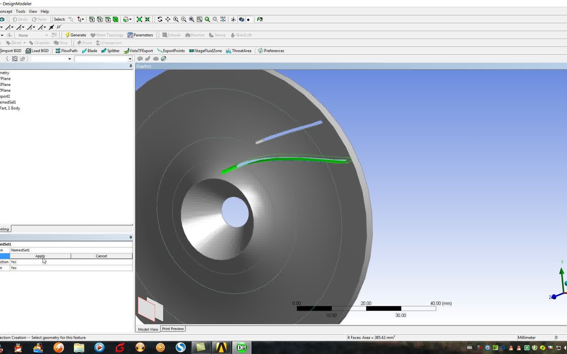Cancel the named selection creation

pyautogui.click(x=101, y=256)
